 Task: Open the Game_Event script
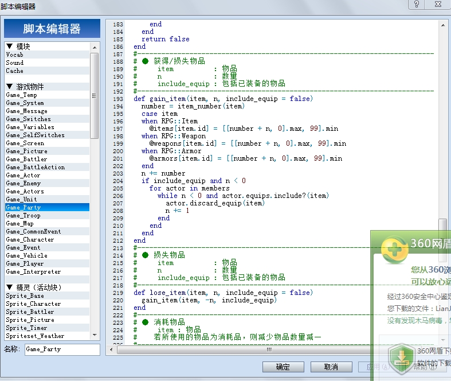coord(47,248)
